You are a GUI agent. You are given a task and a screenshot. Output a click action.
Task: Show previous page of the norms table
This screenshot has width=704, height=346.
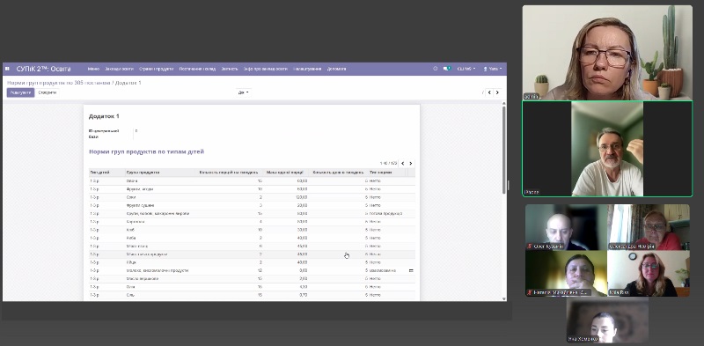pyautogui.click(x=403, y=164)
